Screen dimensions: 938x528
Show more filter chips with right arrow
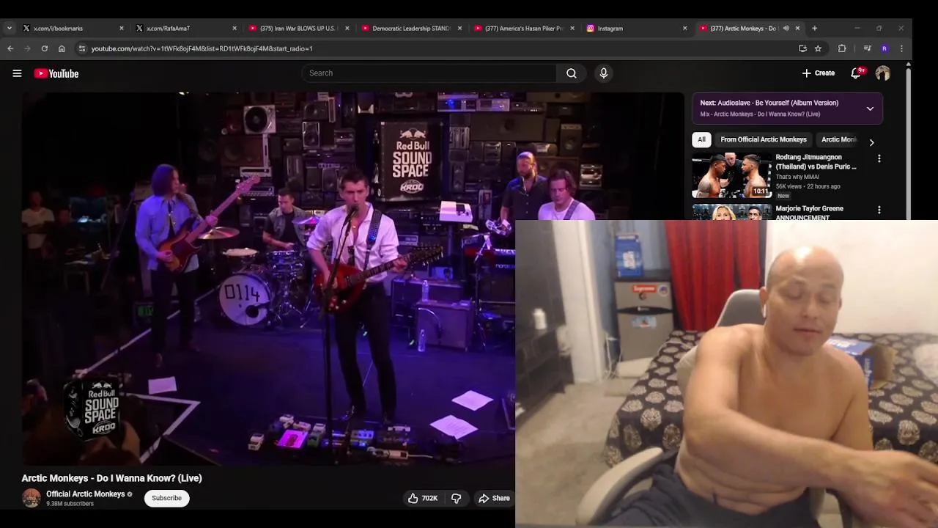pos(871,142)
